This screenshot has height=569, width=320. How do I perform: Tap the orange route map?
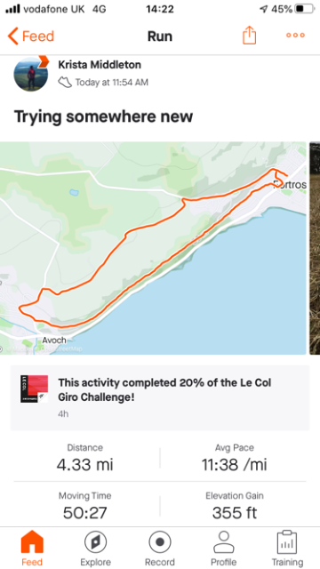click(153, 248)
